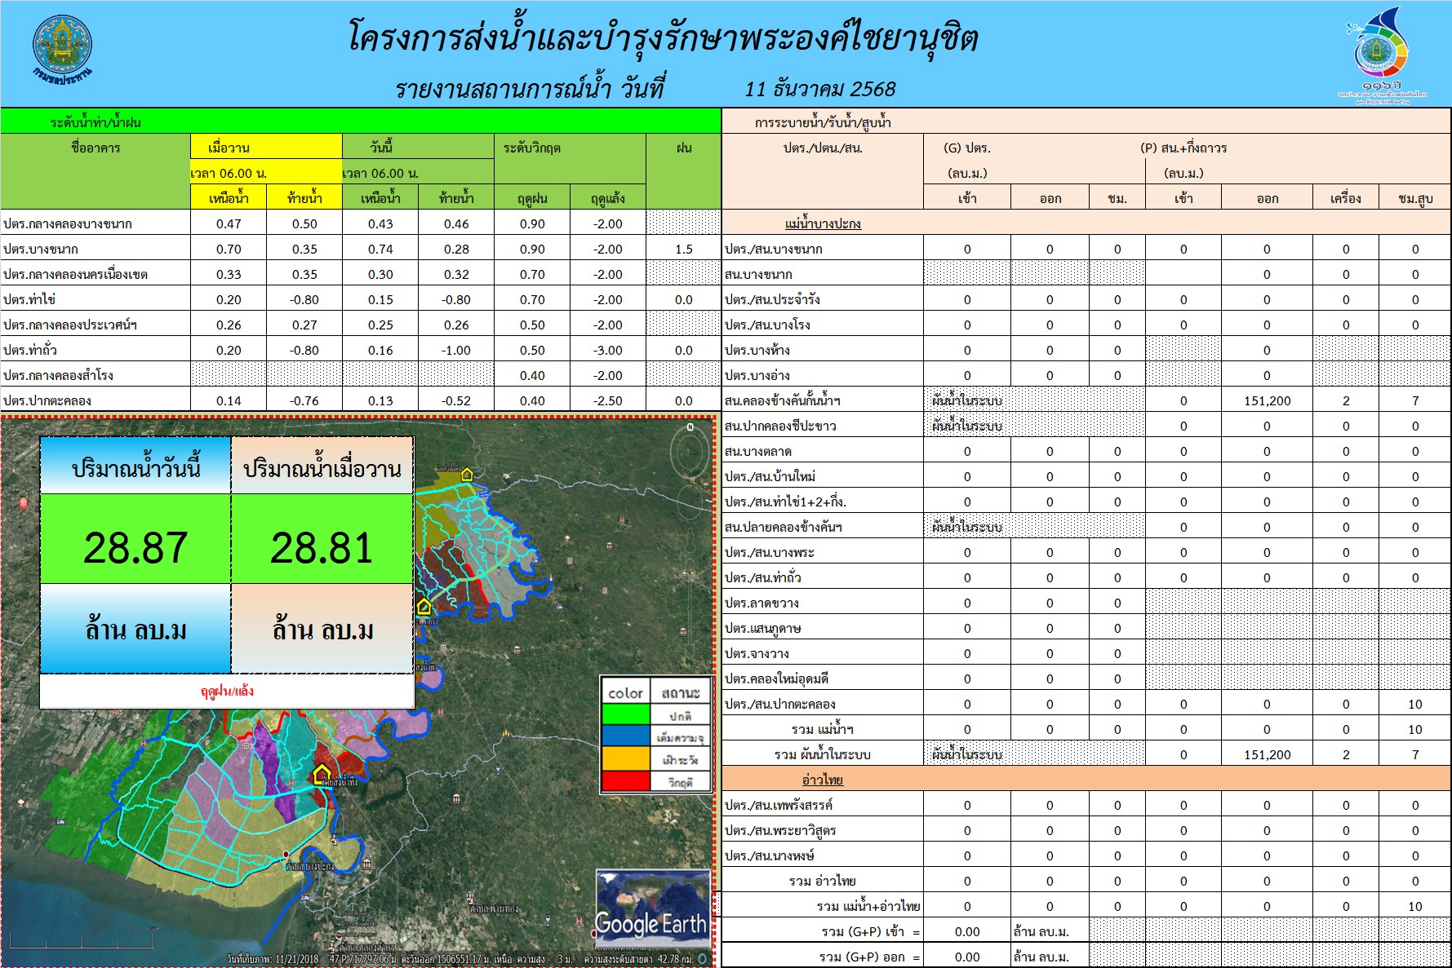Click the yellow house marker at map top
The image size is (1452, 968).
pos(467,475)
